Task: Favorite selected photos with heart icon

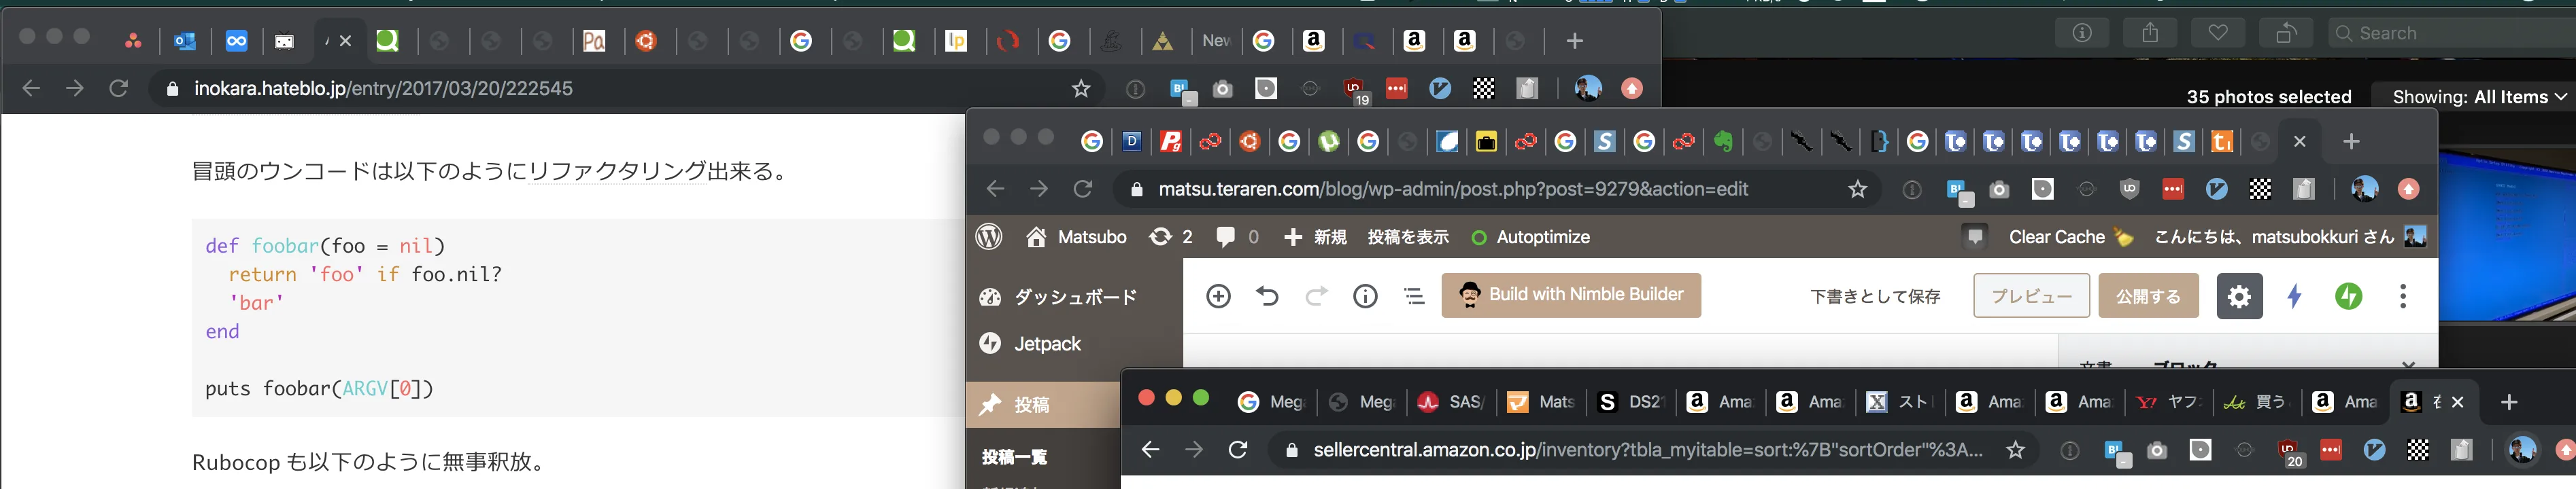Action: pos(2218,33)
